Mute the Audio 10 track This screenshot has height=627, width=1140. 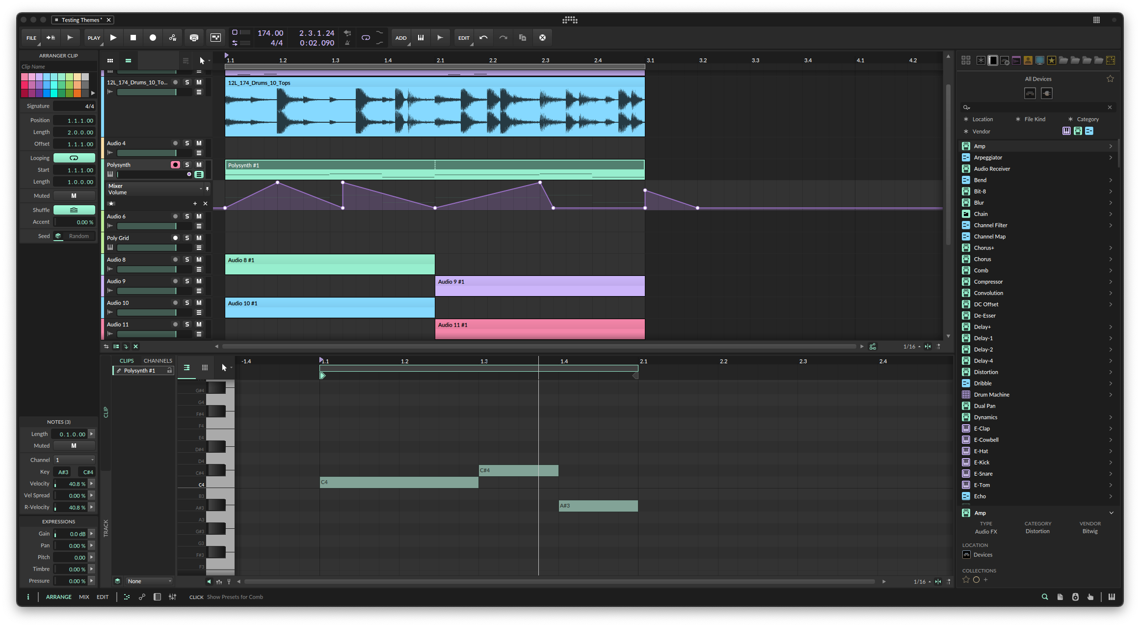[199, 302]
